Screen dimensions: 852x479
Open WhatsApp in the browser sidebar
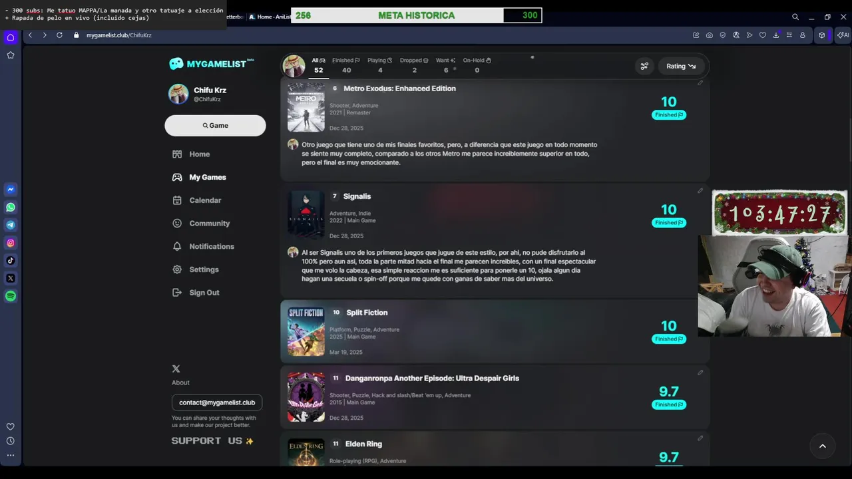11,208
